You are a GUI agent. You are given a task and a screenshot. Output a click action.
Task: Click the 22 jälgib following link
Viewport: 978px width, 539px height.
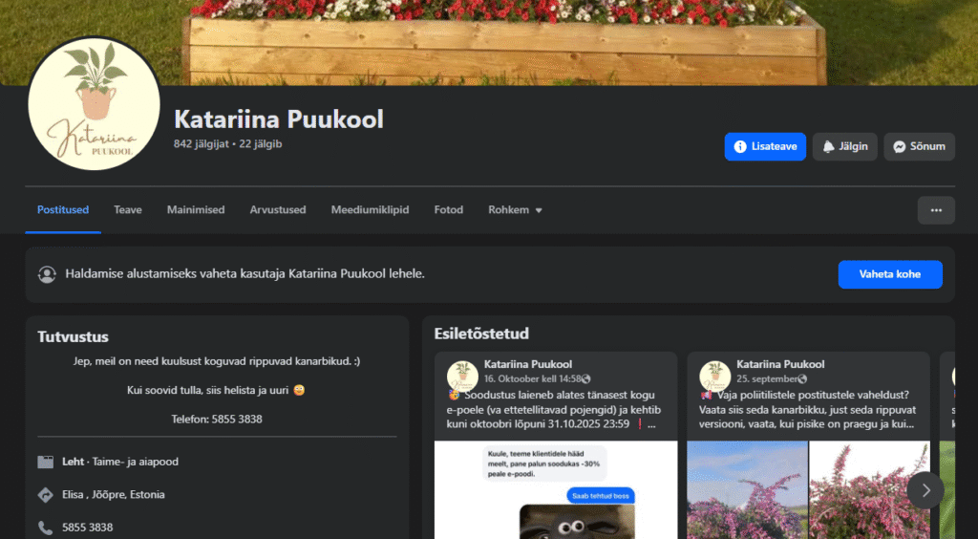(261, 144)
